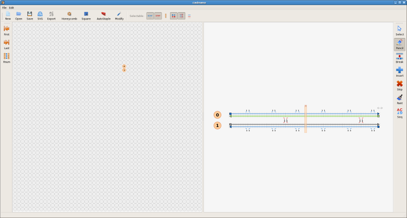
Task: Click blue scaffold square endpoint on helix 0
Action: [230, 114]
